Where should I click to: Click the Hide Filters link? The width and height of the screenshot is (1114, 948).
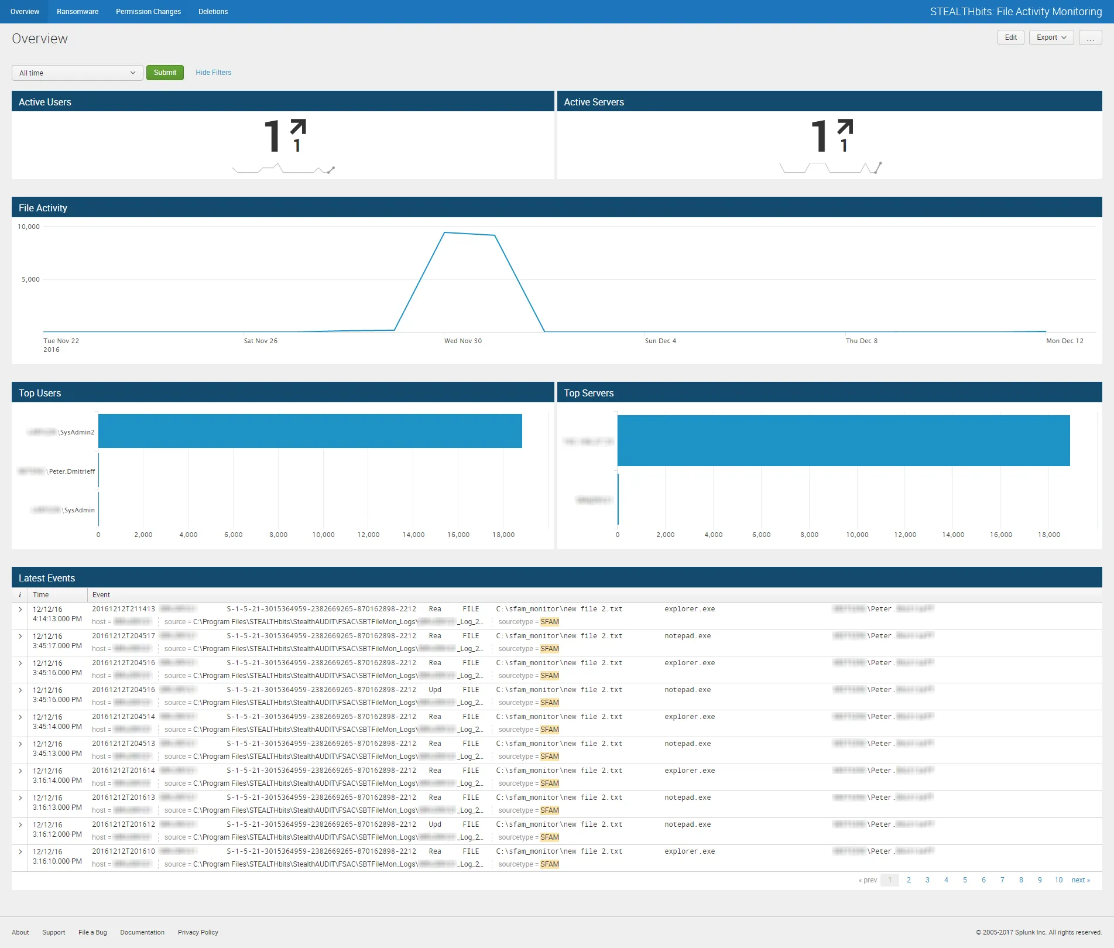213,73
